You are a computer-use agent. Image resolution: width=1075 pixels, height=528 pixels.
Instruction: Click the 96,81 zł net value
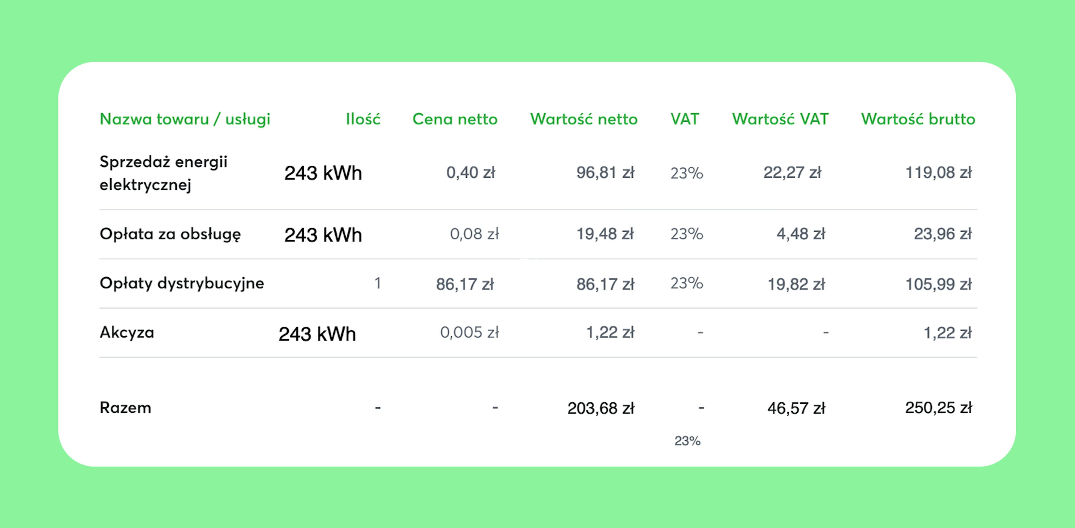coord(605,173)
